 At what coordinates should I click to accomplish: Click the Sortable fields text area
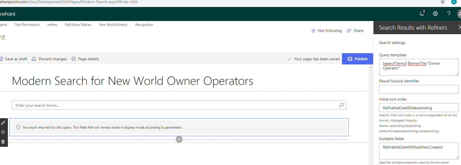[419, 151]
